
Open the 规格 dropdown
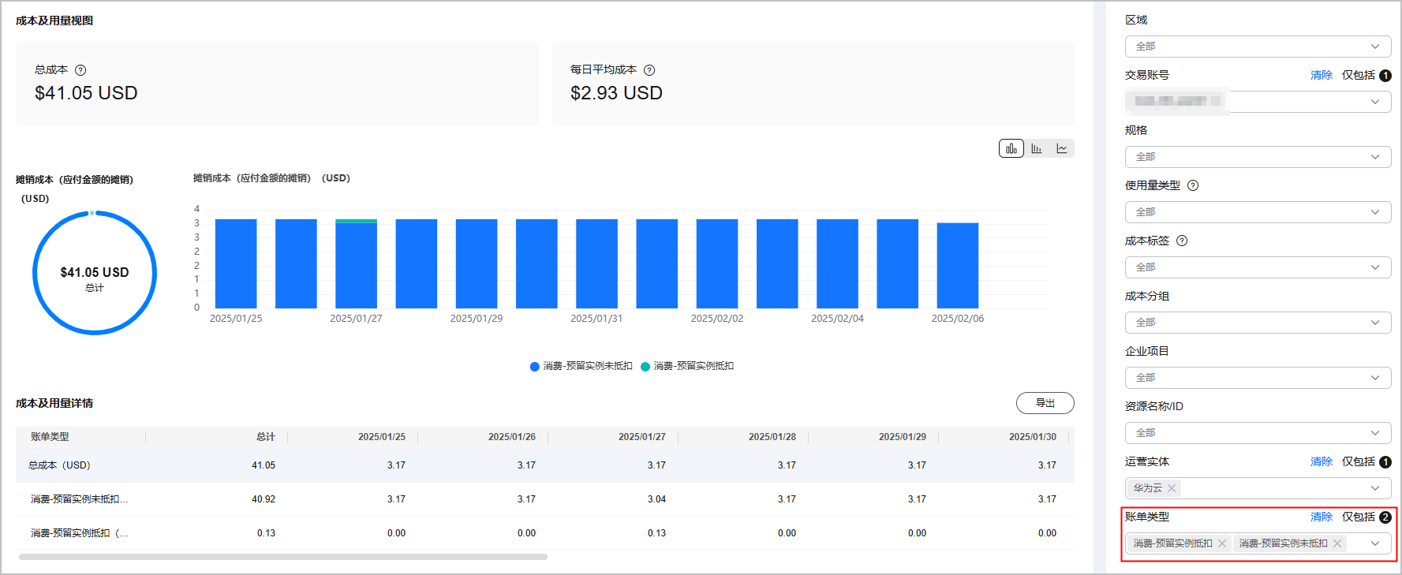[x=1258, y=157]
